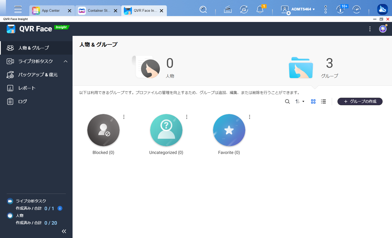392x238 pixels.
Task: Switch to grid view
Action: pos(313,101)
